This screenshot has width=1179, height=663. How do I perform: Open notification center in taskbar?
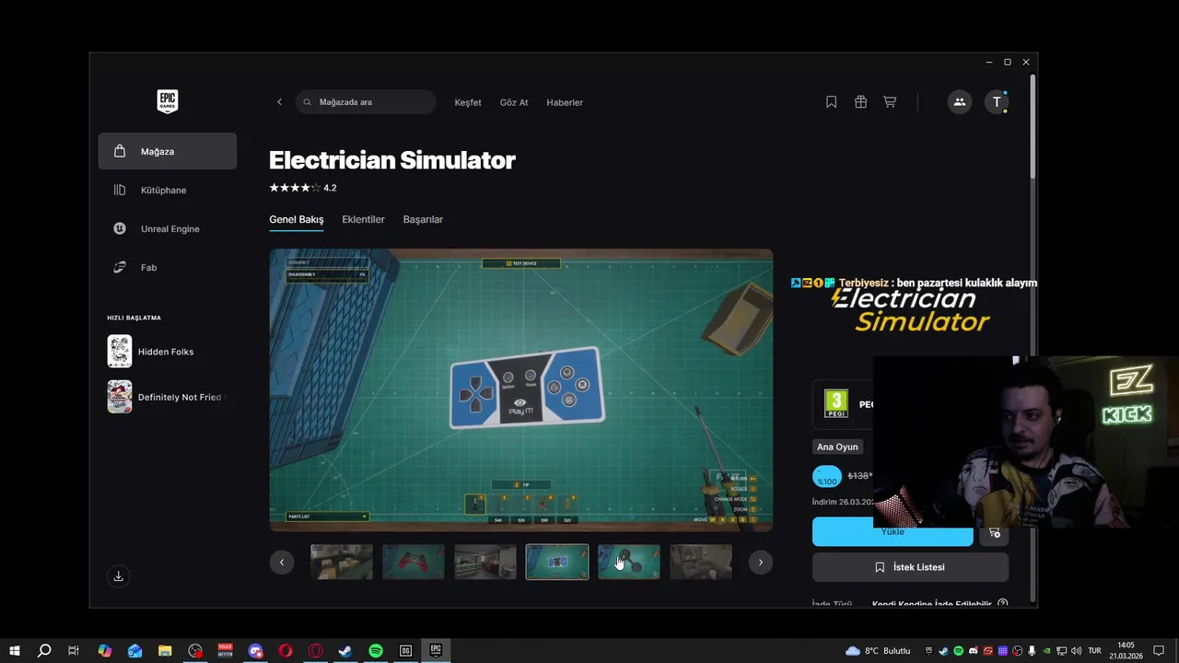pos(1159,651)
